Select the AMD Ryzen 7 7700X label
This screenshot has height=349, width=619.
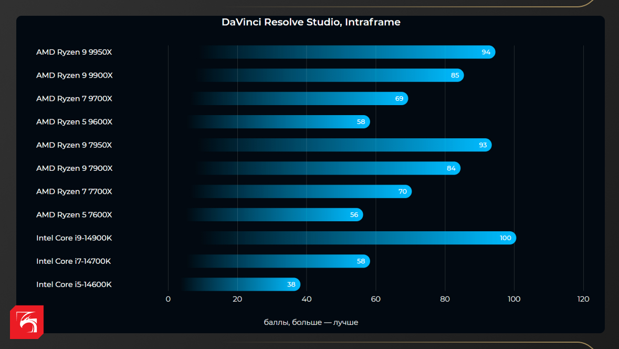pos(74,191)
